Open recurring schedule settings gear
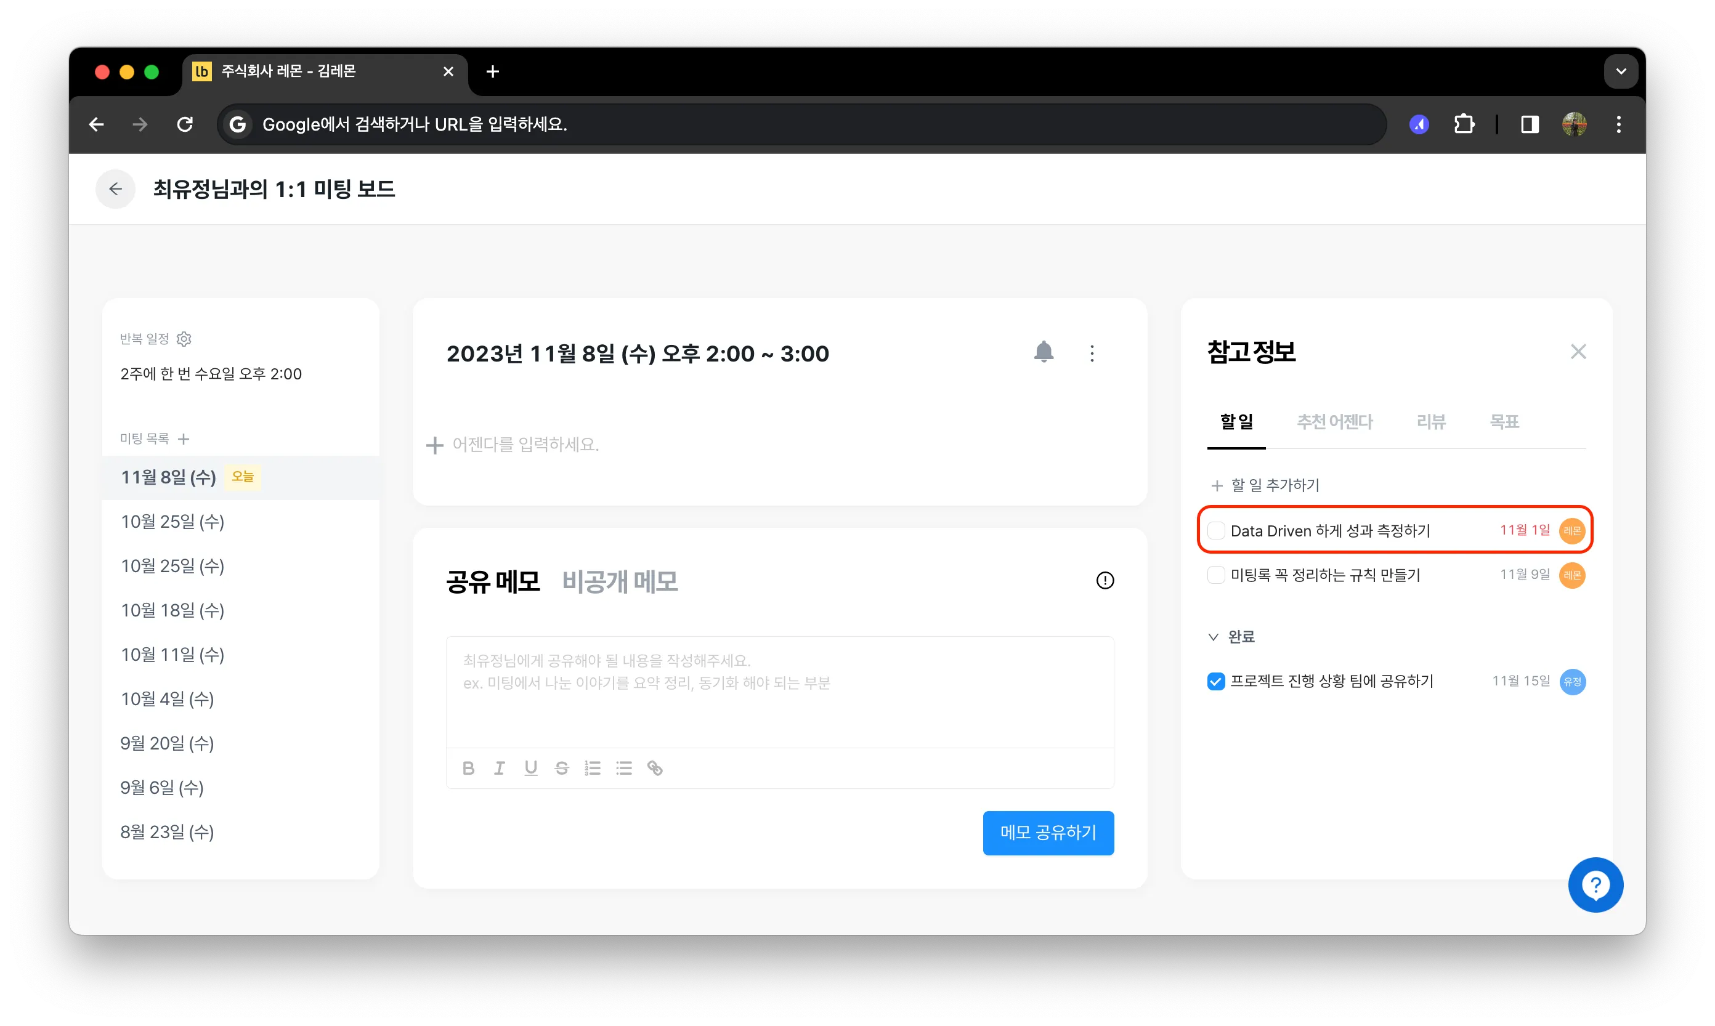This screenshot has width=1715, height=1026. pyautogui.click(x=184, y=339)
